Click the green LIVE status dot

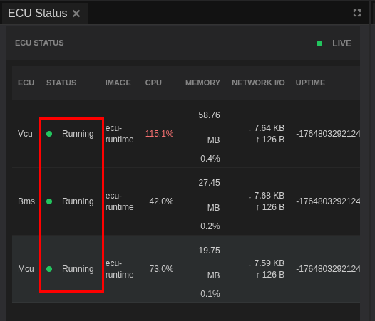(x=319, y=43)
